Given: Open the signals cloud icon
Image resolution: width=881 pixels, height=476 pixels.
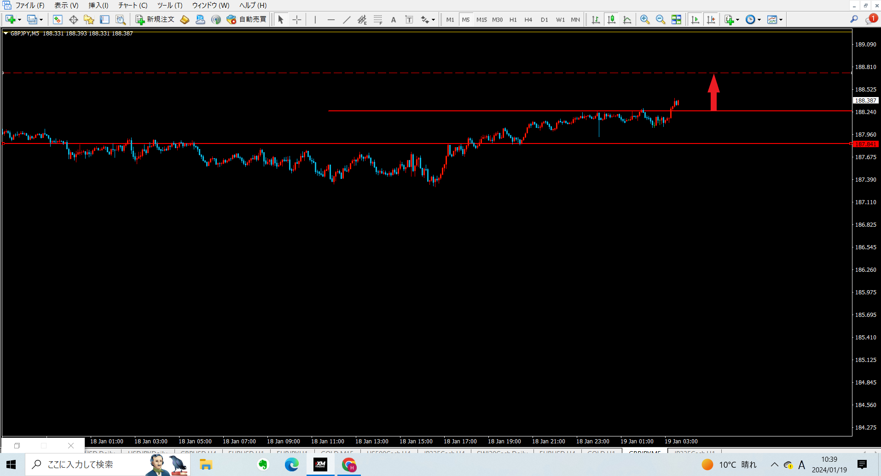Looking at the screenshot, I should 200,19.
